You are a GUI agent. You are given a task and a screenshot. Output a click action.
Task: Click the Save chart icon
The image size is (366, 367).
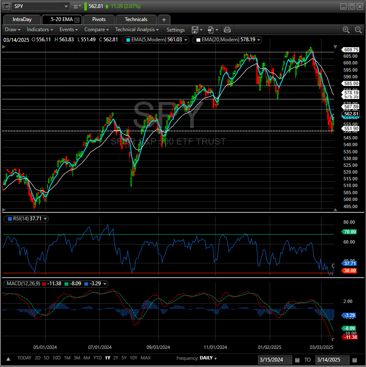click(195, 29)
